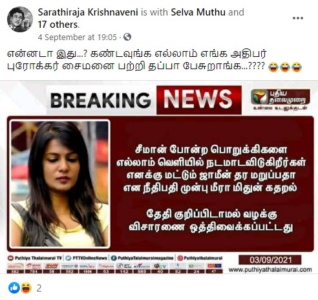Click the blue Like reaction icon

pyautogui.click(x=14, y=288)
